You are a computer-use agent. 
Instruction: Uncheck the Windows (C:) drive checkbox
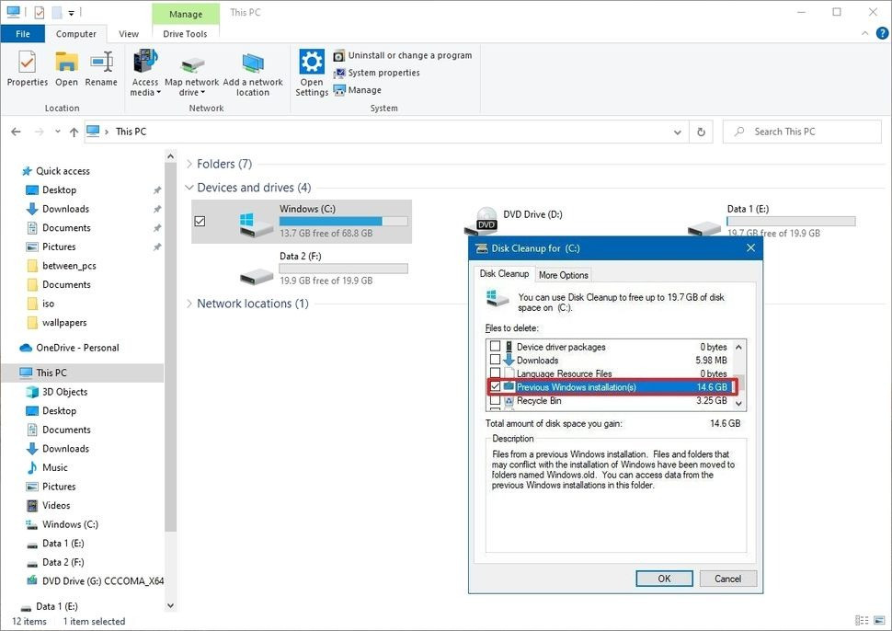[x=200, y=221]
